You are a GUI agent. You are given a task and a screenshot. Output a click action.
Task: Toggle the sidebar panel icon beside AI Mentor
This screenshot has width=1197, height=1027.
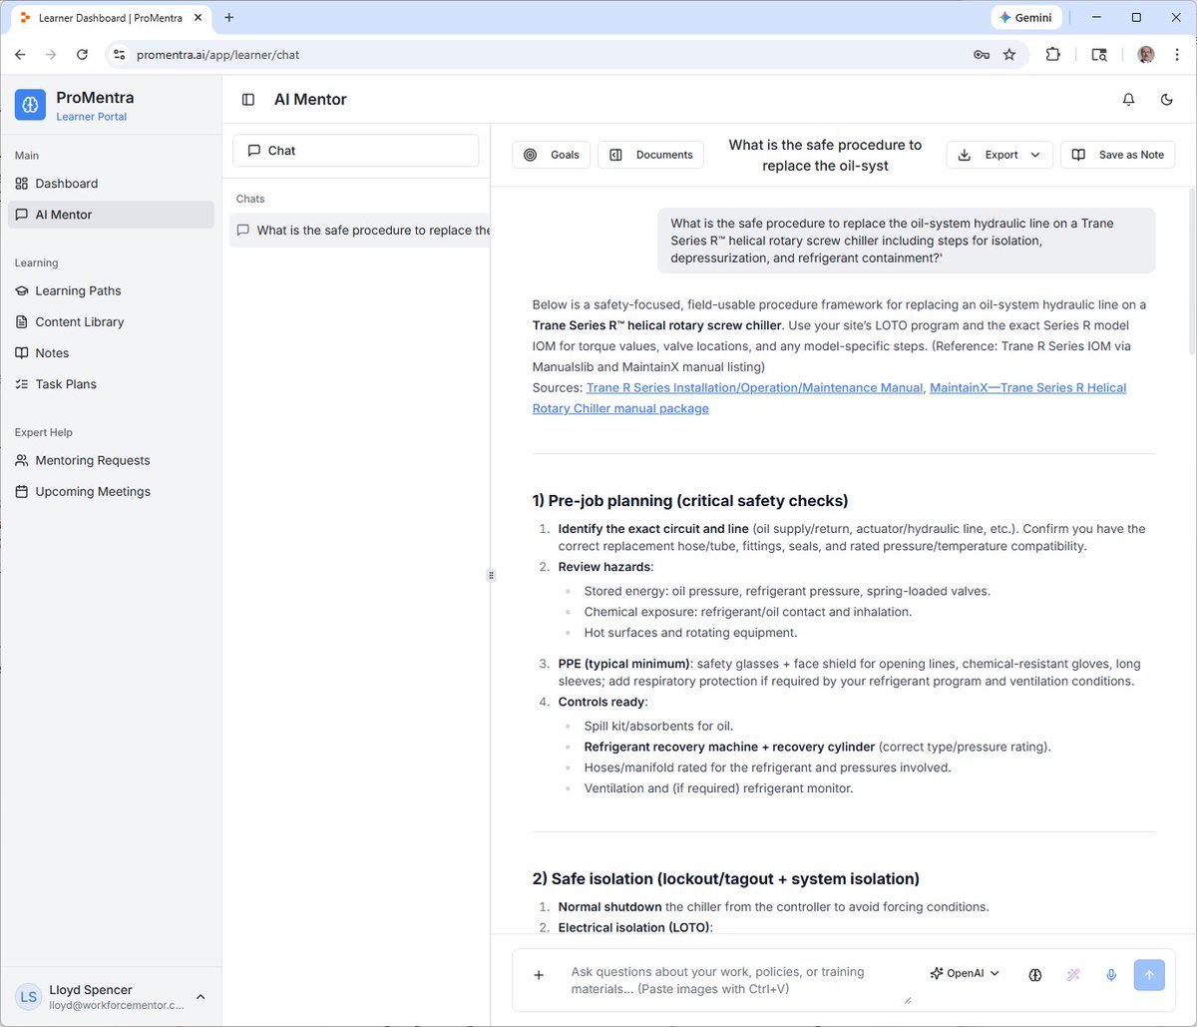[x=248, y=100]
